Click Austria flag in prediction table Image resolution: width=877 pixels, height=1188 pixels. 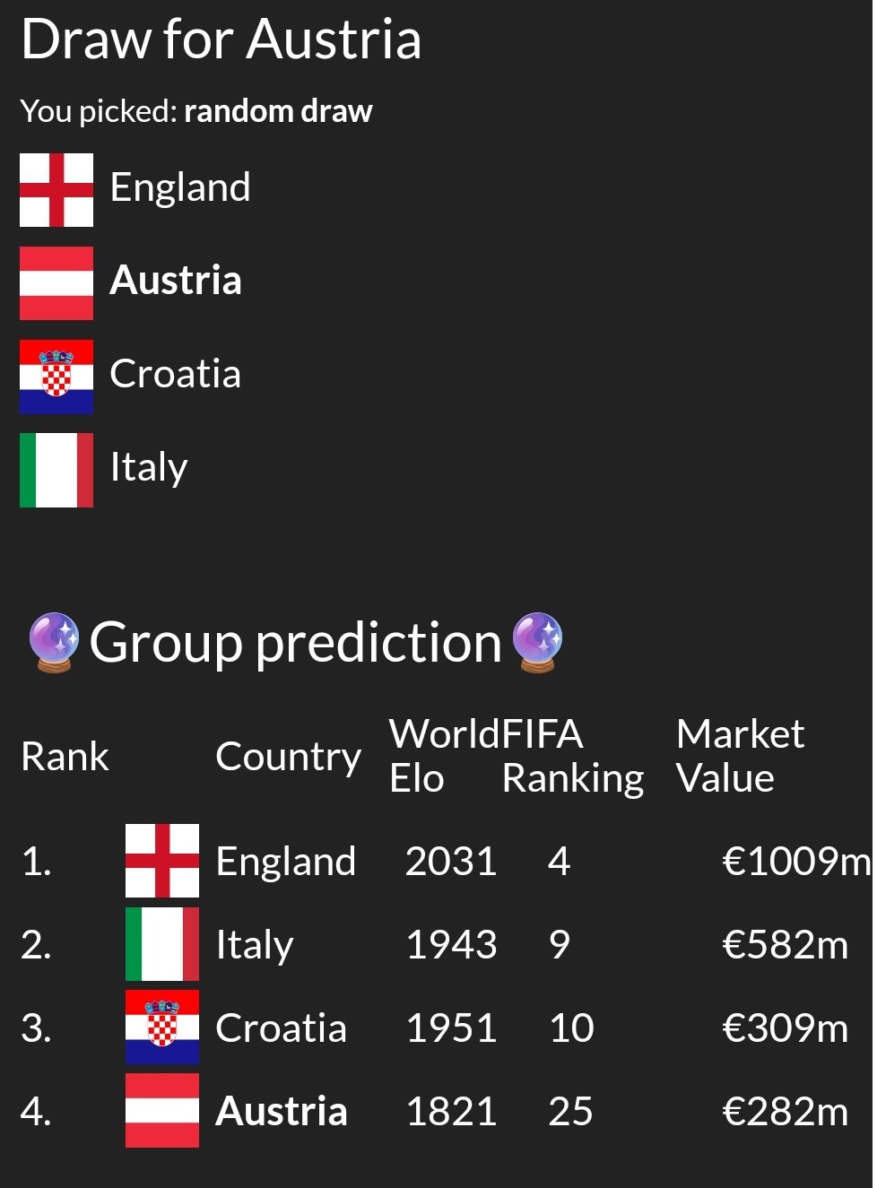point(162,1111)
